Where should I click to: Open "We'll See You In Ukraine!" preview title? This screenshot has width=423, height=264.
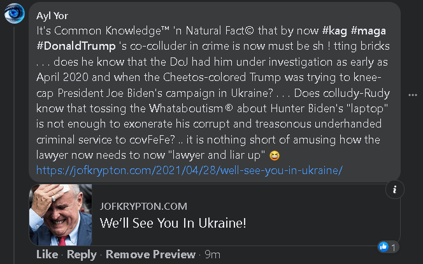(x=173, y=223)
